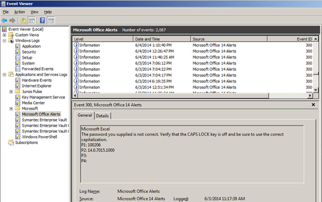Click the Internet Explorer log icon
322x202 pixels.
(x=18, y=86)
